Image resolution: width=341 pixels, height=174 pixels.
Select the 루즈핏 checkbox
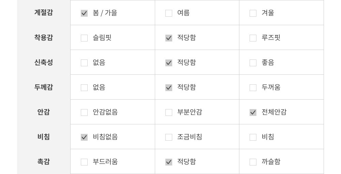coord(253,38)
